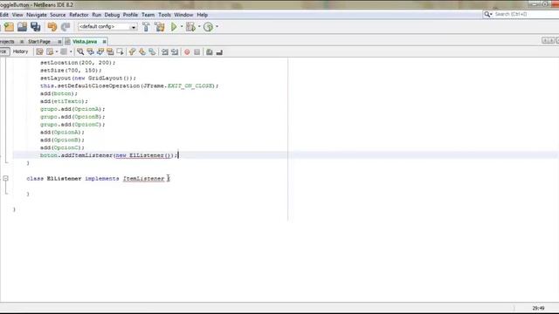Click the Find Selection magnifier icon
559x314 pixels.
80,52
